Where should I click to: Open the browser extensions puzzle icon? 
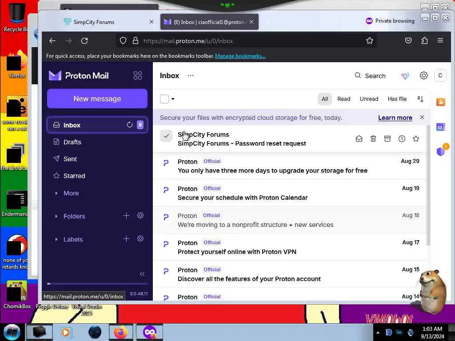(424, 40)
